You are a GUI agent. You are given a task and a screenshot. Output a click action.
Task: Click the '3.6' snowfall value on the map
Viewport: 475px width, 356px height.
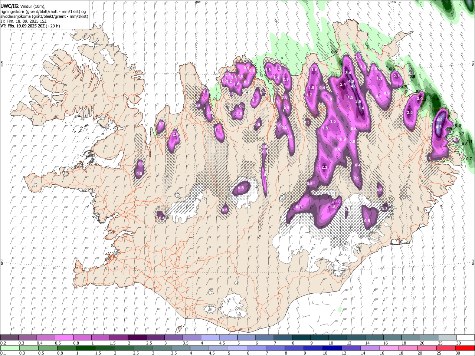coord(358,101)
